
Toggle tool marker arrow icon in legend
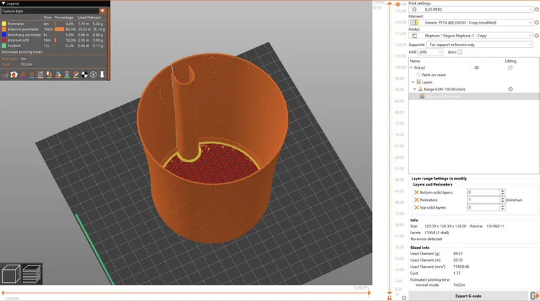(x=103, y=74)
